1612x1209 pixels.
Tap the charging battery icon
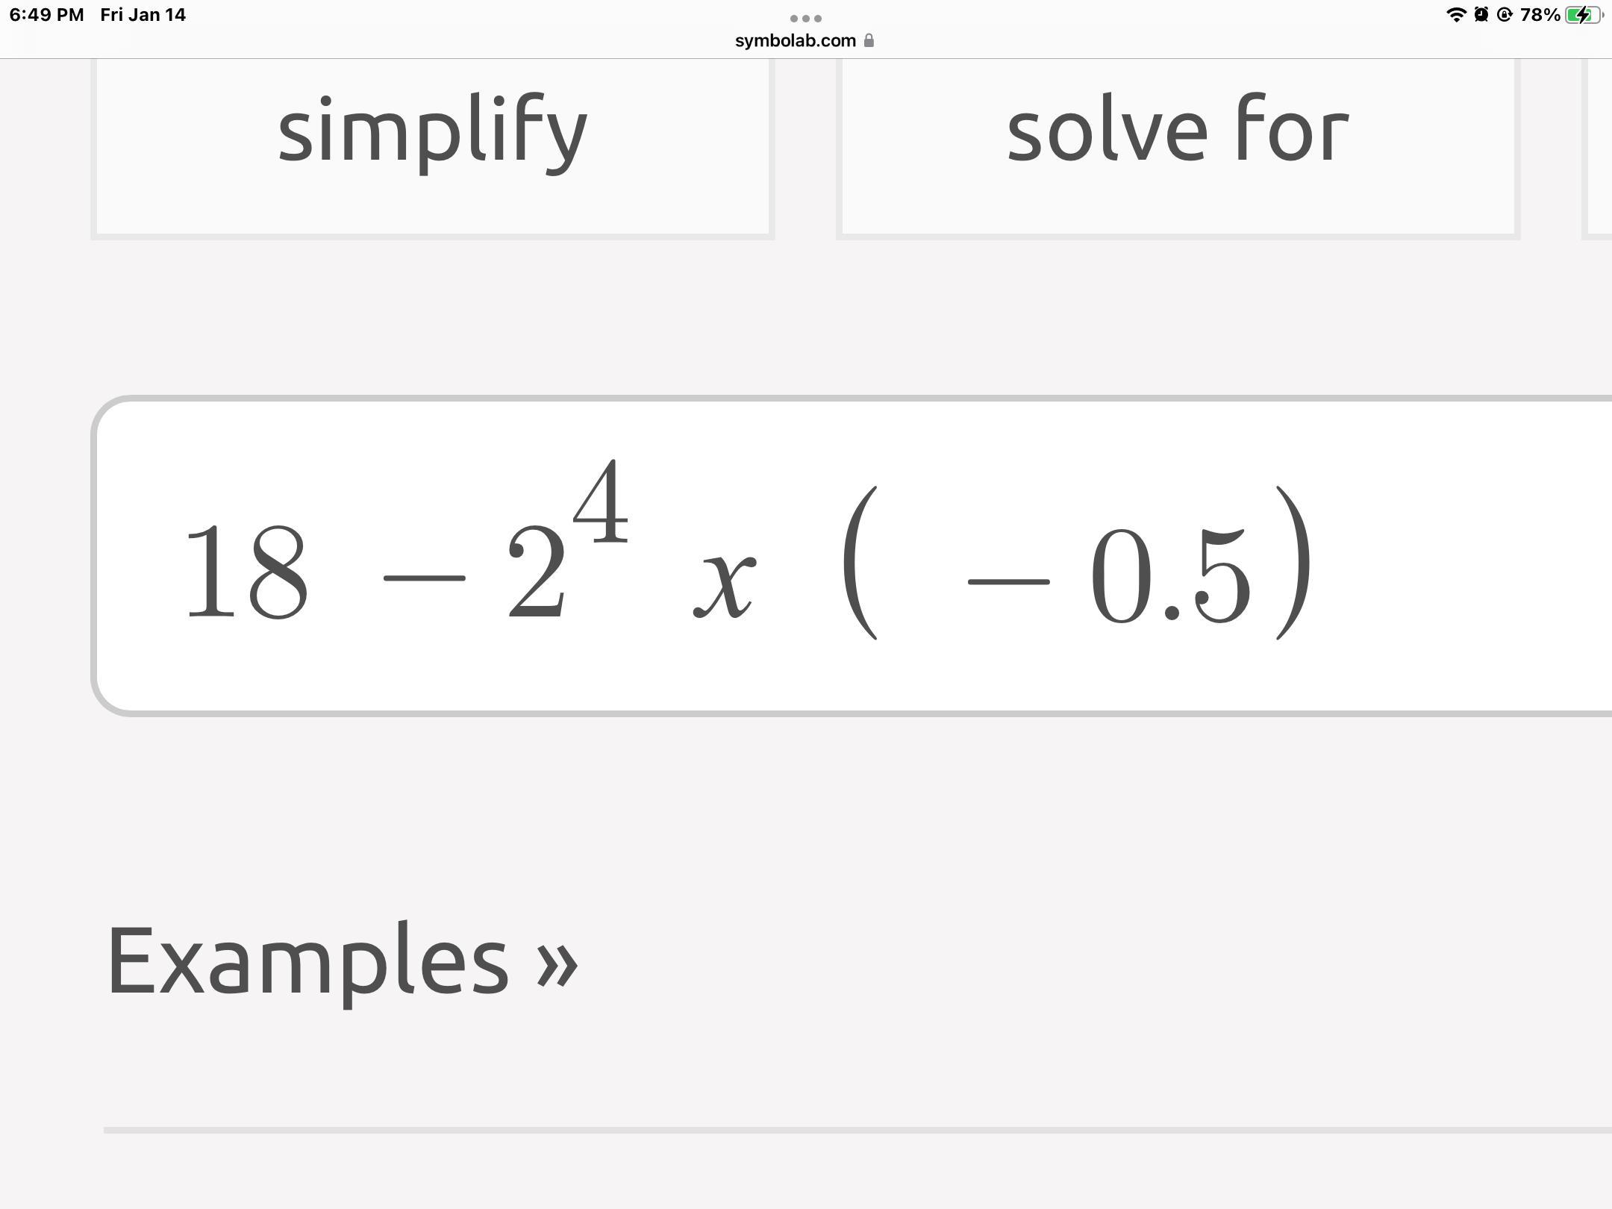point(1582,15)
